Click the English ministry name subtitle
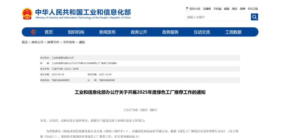 [83, 18]
